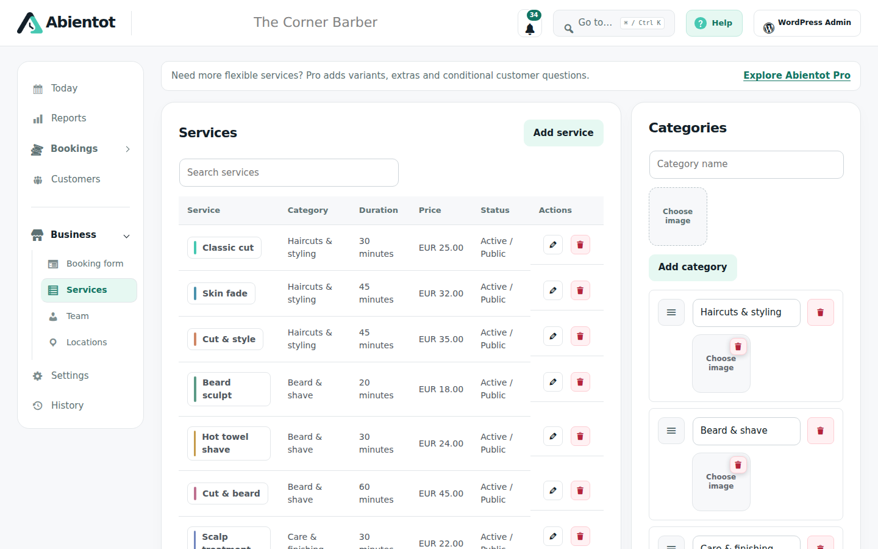Viewport: 878px width, 549px height.
Task: Select the Classic cut service name
Action: 224,248
